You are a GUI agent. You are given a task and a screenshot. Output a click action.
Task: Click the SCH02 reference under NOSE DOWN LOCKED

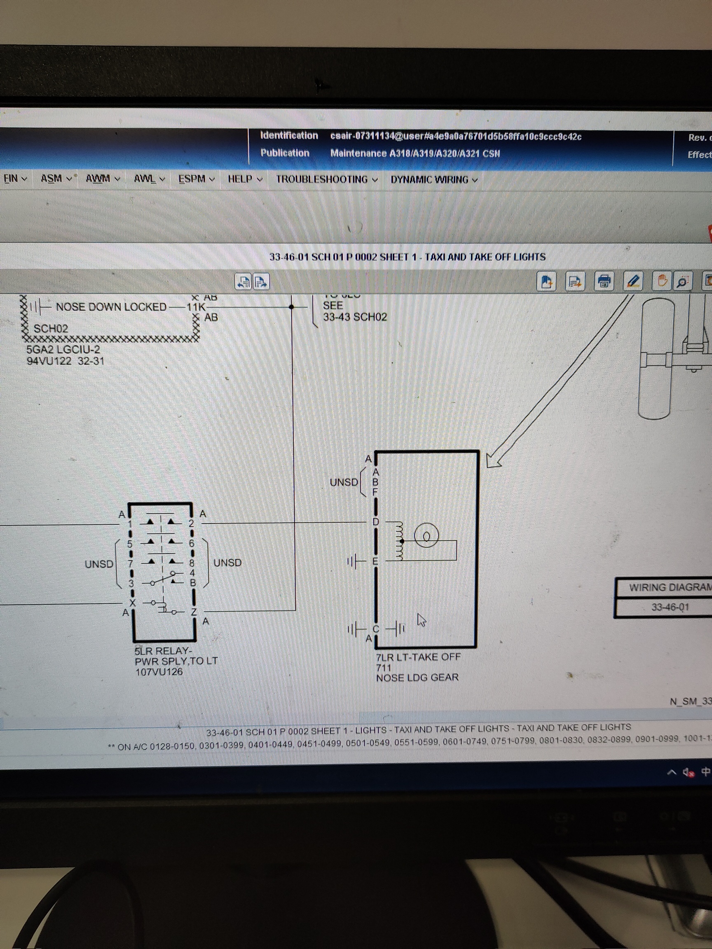[x=51, y=329]
